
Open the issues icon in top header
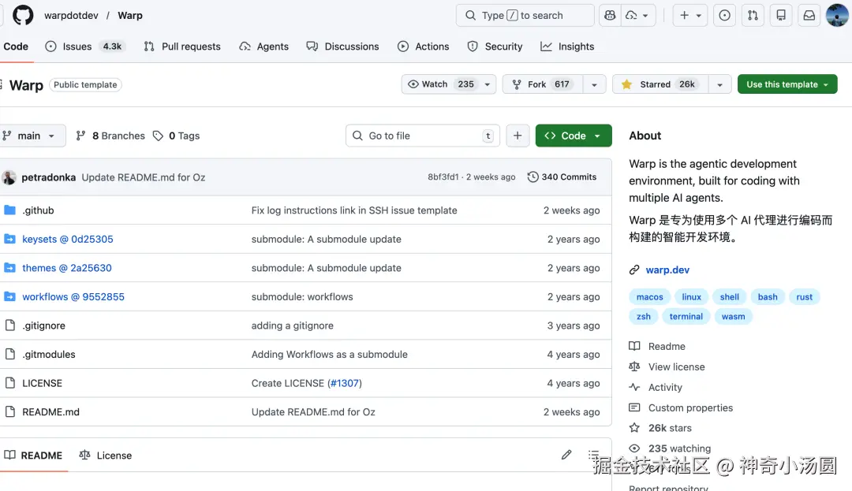pyautogui.click(x=724, y=15)
